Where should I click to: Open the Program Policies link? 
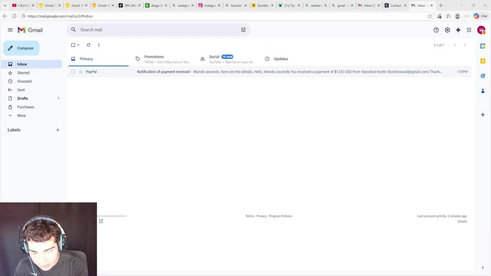280,216
